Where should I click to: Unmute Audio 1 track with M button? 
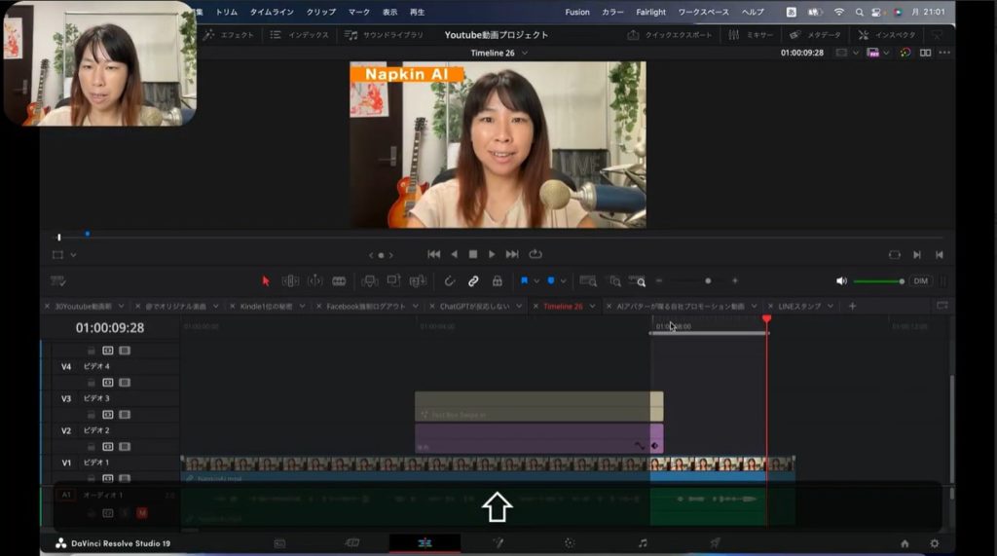click(x=141, y=512)
